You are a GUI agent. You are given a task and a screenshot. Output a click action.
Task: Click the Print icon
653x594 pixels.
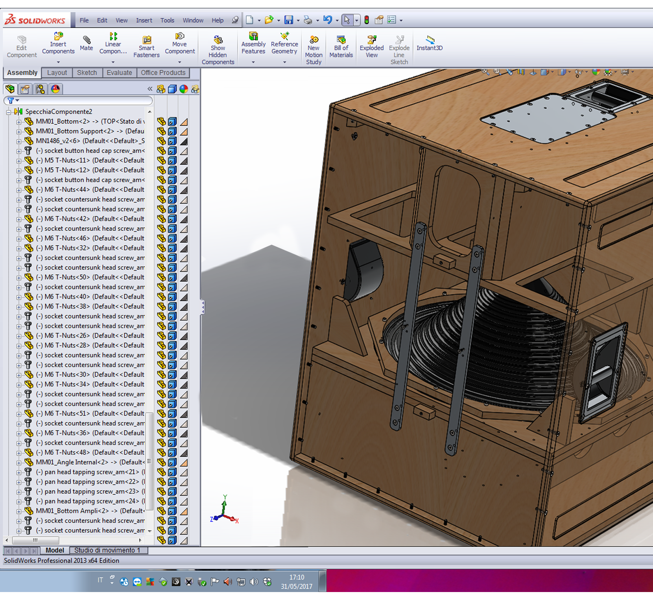pyautogui.click(x=308, y=20)
